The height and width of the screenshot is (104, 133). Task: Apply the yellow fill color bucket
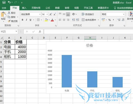click(46, 20)
